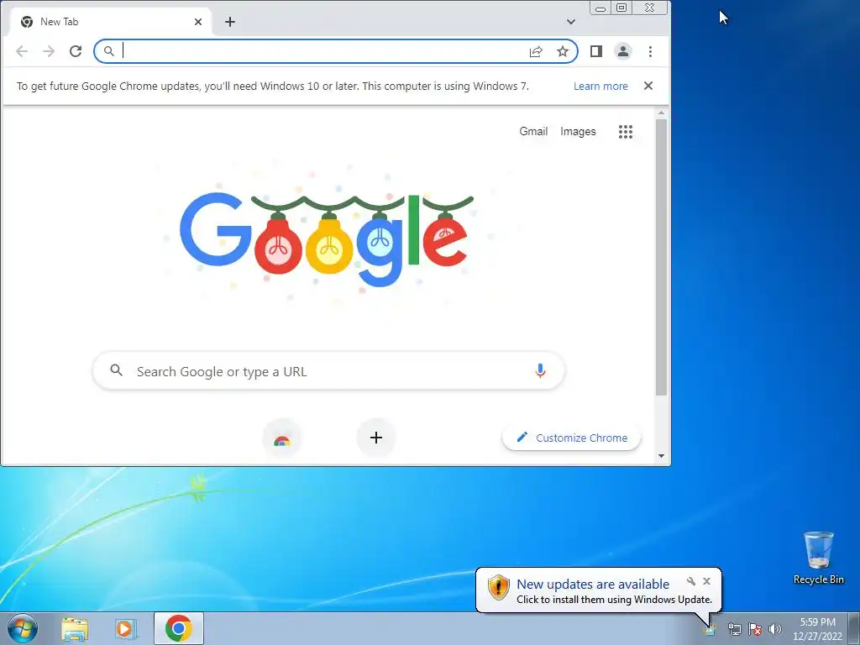Screen dimensions: 860x645
Task: Click the Chrome taskbar button
Action: (x=179, y=628)
